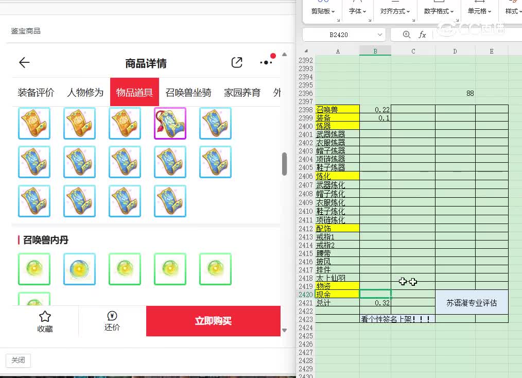Image resolution: width=522 pixels, height=378 pixels.
Task: Click the yellow 装备 cell
Action: (338, 117)
